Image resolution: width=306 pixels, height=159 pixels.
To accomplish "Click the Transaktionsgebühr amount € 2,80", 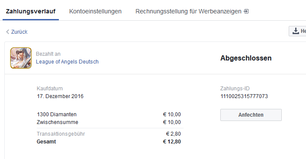I will click(x=173, y=134).
